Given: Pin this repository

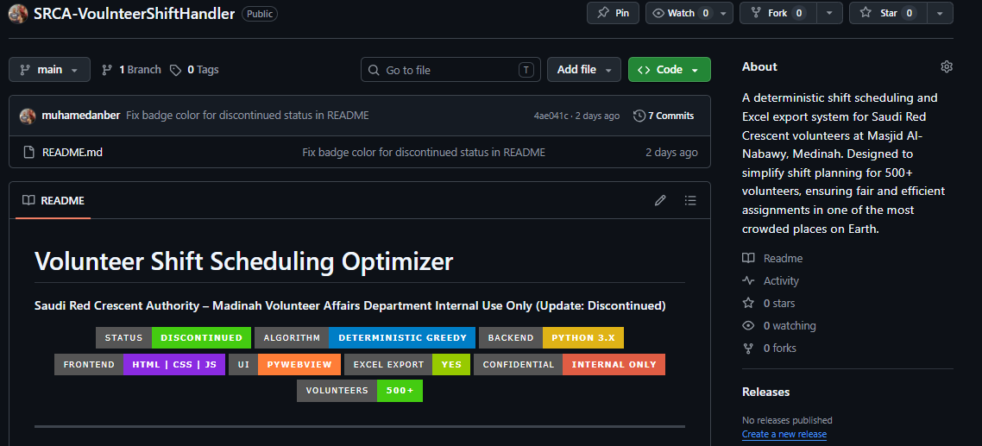Looking at the screenshot, I should (x=613, y=13).
